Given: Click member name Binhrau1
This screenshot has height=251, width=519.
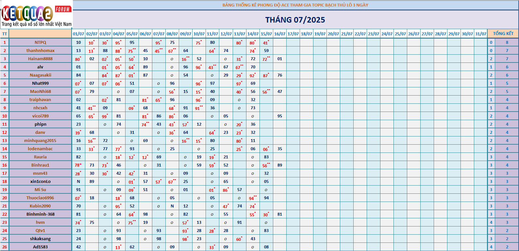Looking at the screenshot, I should coord(41,165).
